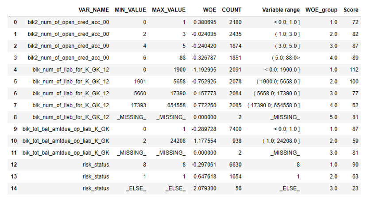Click WOE value 0.157773
Viewport: 371px width, 198px height.
pyautogui.click(x=205, y=93)
